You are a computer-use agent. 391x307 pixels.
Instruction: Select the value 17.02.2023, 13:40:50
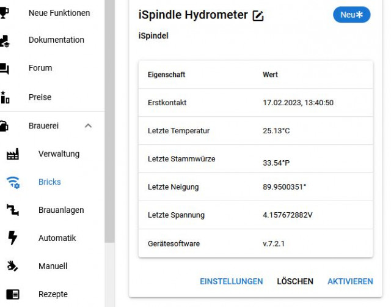(x=298, y=103)
